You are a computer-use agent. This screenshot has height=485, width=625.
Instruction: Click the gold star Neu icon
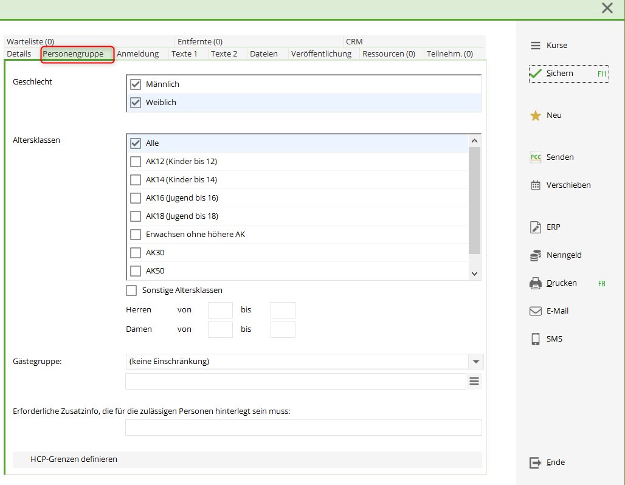(x=536, y=115)
